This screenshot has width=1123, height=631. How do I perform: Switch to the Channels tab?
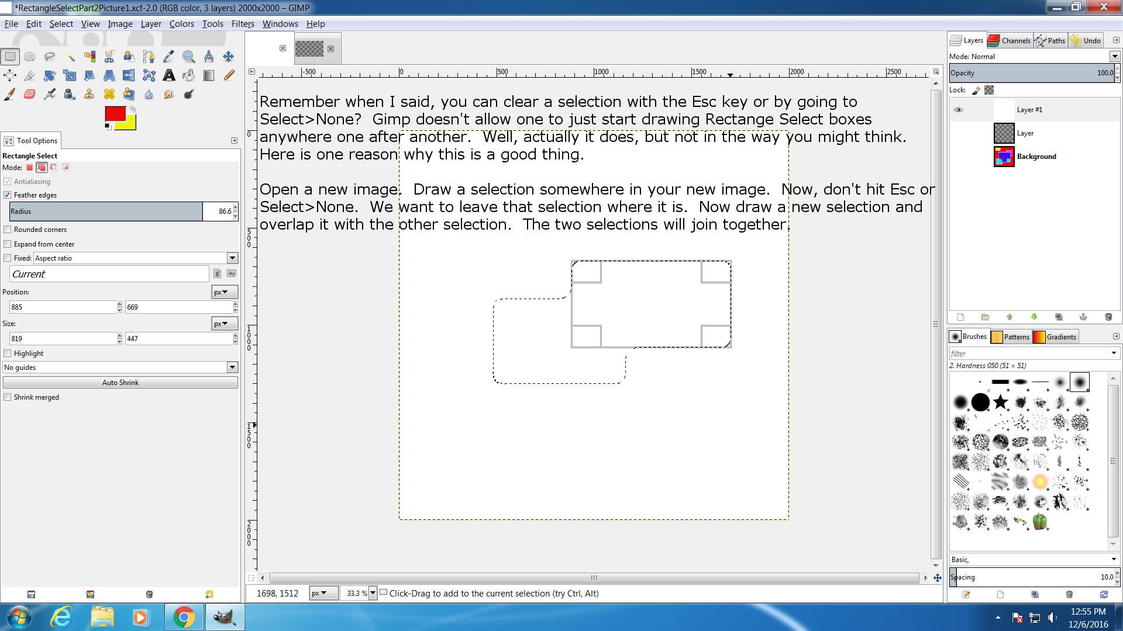point(1010,40)
